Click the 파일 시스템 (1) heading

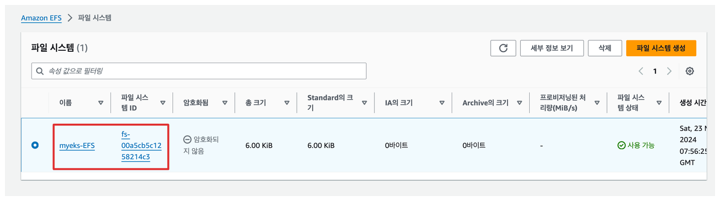click(59, 48)
